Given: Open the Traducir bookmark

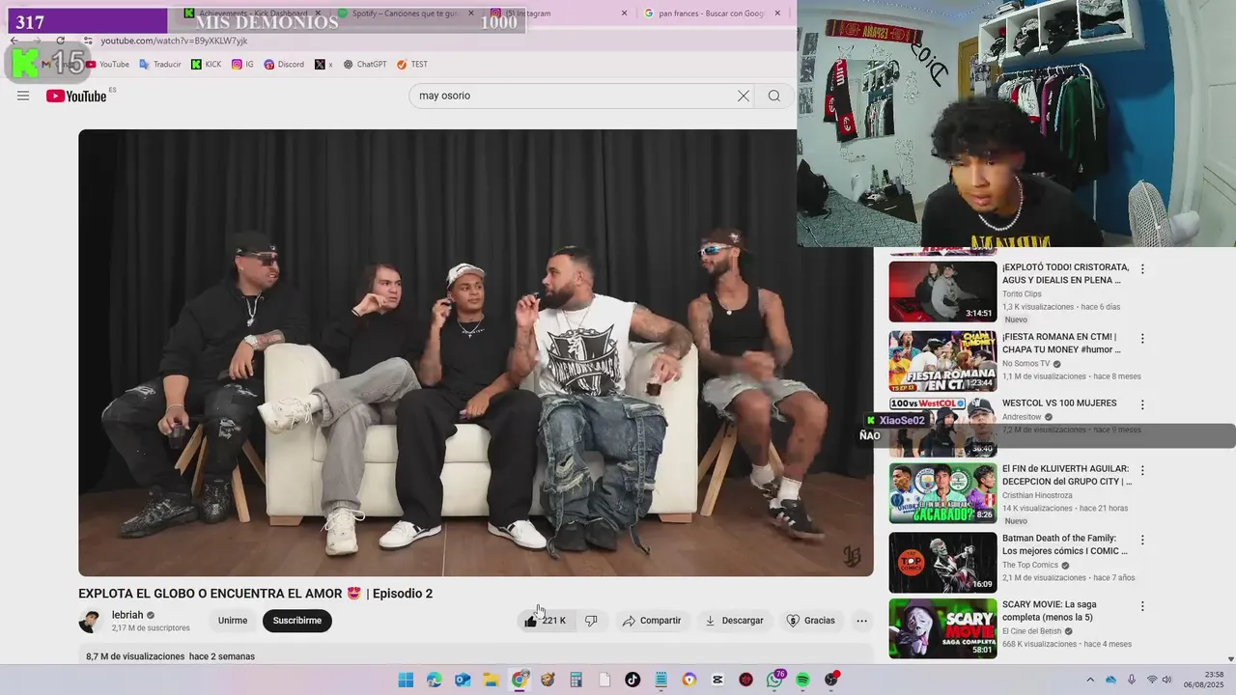Looking at the screenshot, I should point(160,65).
